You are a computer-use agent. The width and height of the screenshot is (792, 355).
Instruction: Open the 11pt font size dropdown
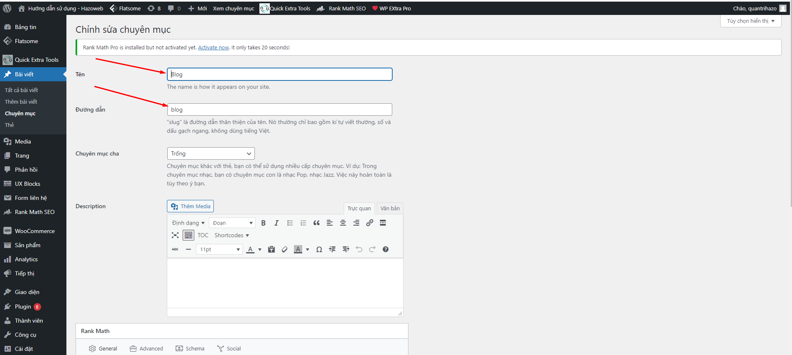pos(220,249)
